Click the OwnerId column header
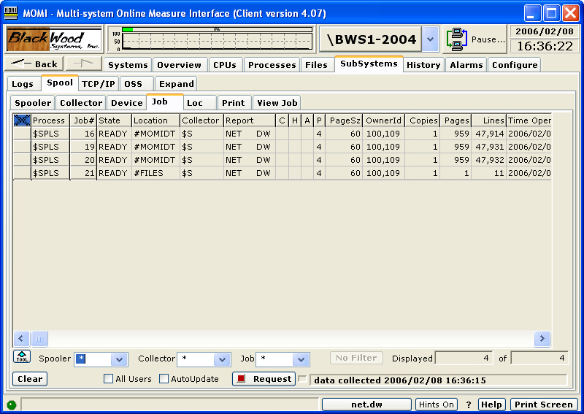 pyautogui.click(x=384, y=120)
